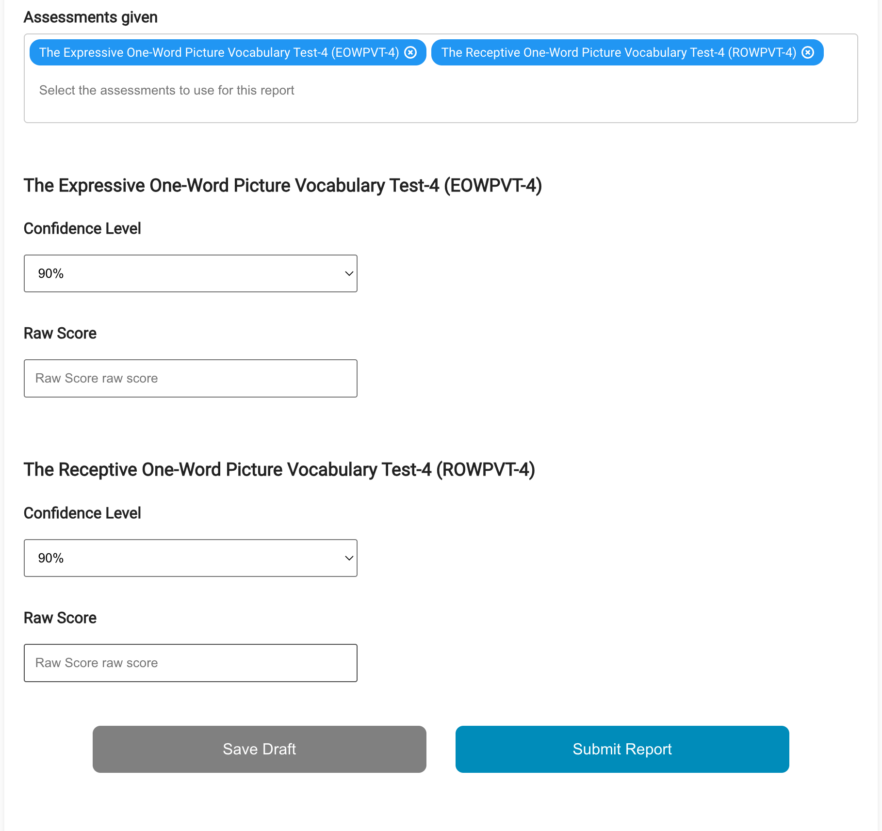Switch focus to the EOWPVT-4 section heading
The width and height of the screenshot is (882, 831).
tap(283, 185)
